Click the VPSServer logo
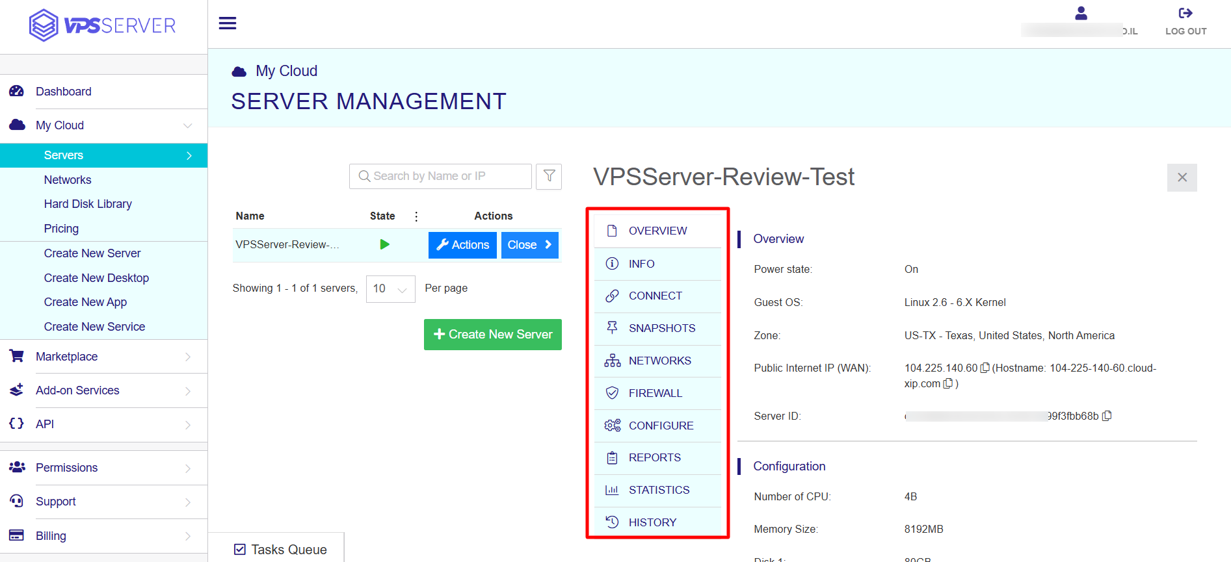The image size is (1231, 562). [103, 25]
